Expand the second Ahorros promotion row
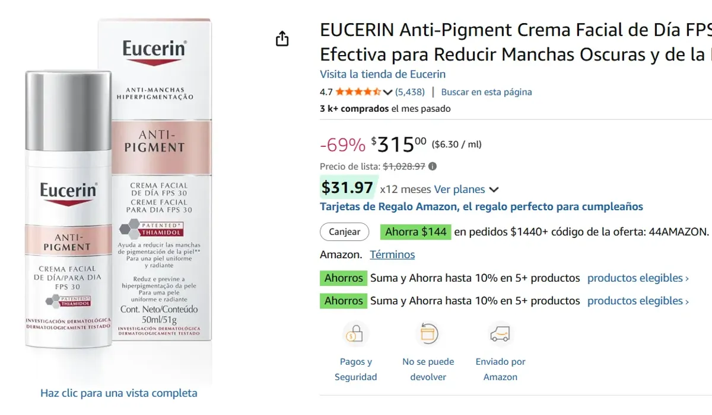This screenshot has height=415, width=712. click(x=343, y=300)
